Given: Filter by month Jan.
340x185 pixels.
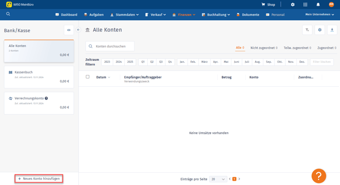Looking at the screenshot, I should click(x=182, y=62).
